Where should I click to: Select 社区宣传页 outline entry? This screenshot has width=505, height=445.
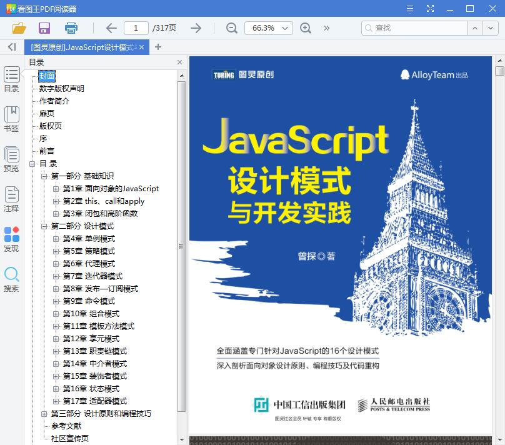(x=70, y=439)
